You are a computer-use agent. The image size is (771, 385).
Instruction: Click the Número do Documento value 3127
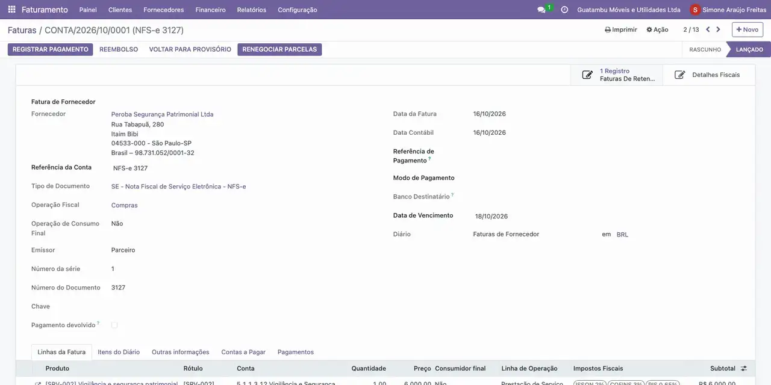pyautogui.click(x=118, y=288)
